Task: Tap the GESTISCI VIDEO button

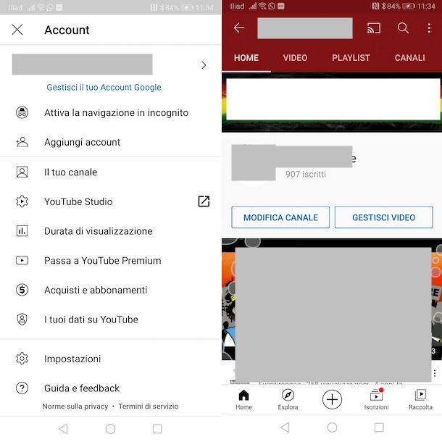Action: (x=383, y=217)
